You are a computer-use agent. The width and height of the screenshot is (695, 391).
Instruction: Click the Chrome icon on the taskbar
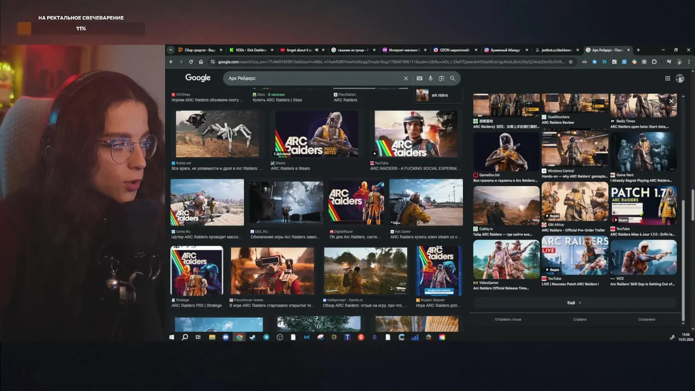click(x=239, y=337)
